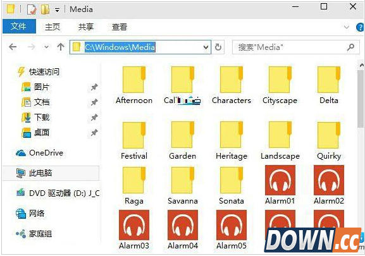The height and width of the screenshot is (256, 365).
Task: Click the folder icon in the address bar
Action: coord(77,47)
